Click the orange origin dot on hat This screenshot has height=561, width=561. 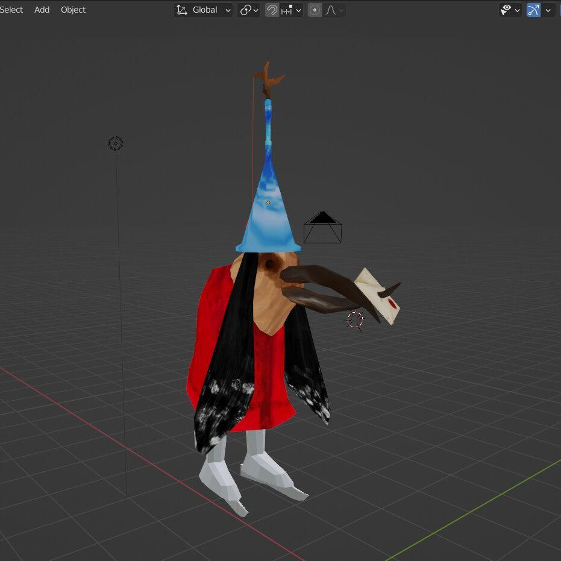(268, 202)
